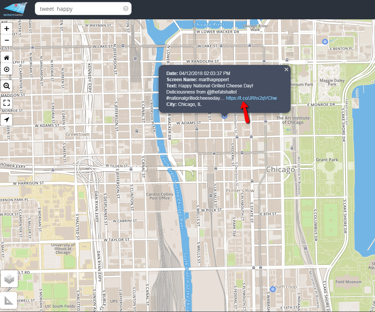The width and height of the screenshot is (375, 312).
Task: Select the blue marker near E Benton Pl
Action: [x=325, y=42]
